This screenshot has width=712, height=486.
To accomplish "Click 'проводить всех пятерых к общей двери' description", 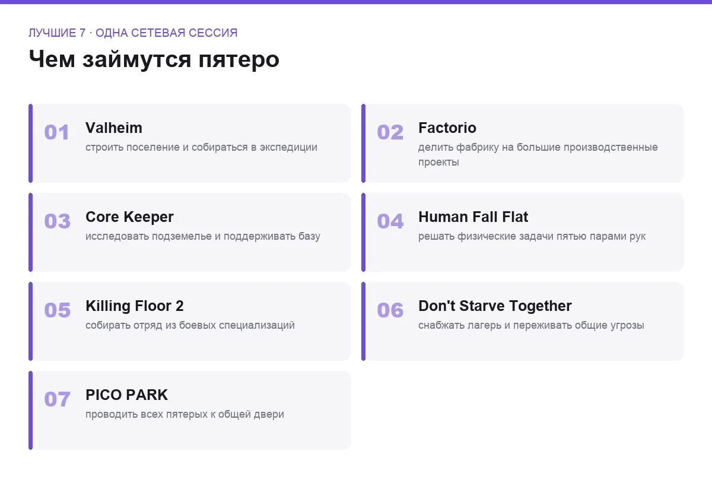I will click(185, 414).
